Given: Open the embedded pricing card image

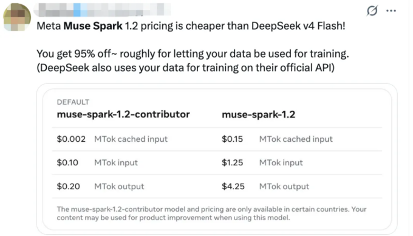Looking at the screenshot, I should click(217, 159).
